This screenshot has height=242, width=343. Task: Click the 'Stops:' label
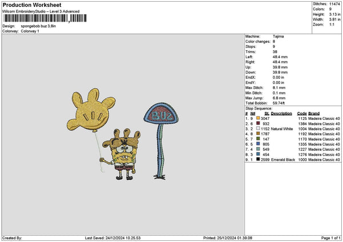click(x=251, y=47)
